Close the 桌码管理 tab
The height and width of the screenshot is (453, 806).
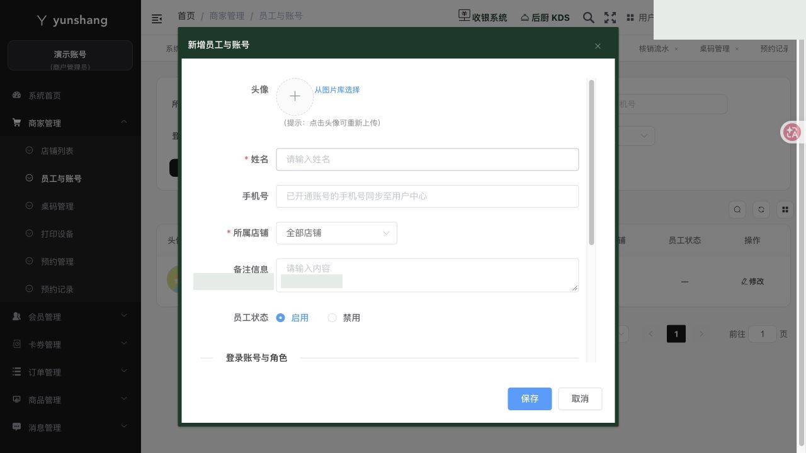point(737,49)
